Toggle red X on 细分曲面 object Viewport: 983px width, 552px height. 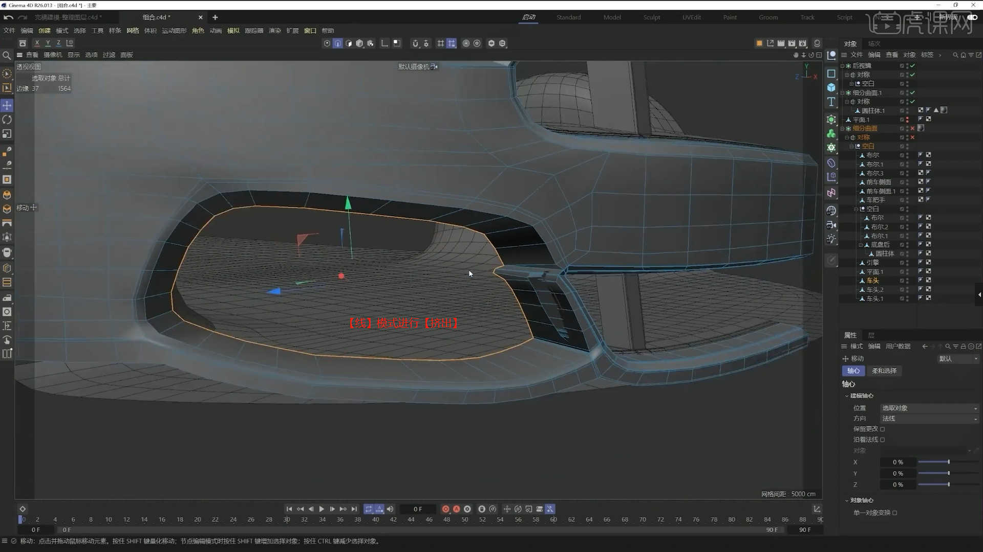coord(912,128)
